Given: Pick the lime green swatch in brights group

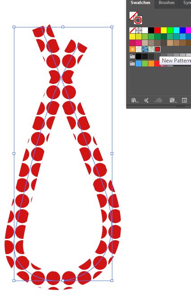Looking at the screenshot, I should 145,63.
